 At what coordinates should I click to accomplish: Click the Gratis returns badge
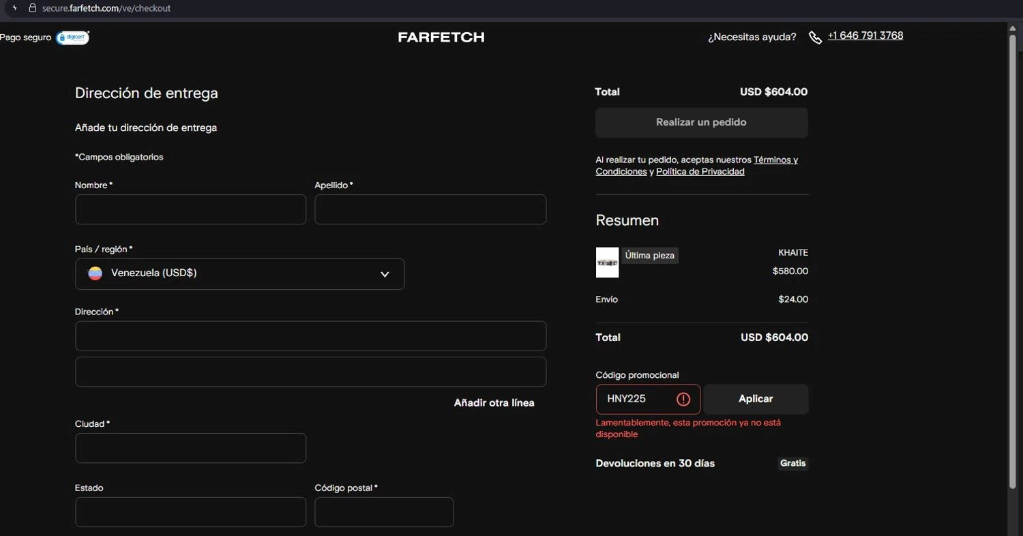[793, 464]
